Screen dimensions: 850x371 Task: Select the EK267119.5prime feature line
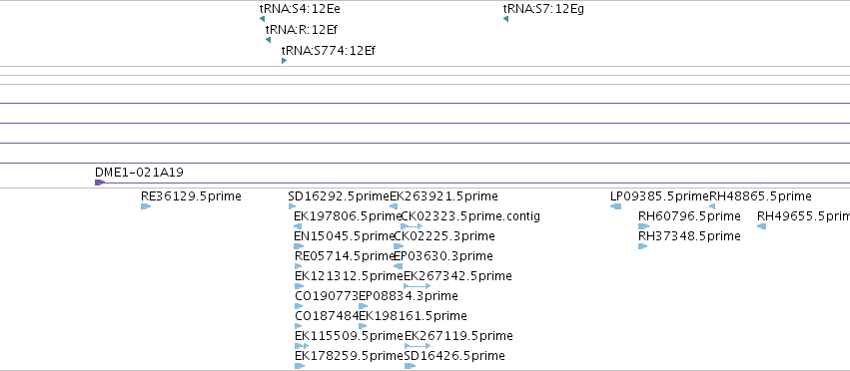[x=418, y=345]
